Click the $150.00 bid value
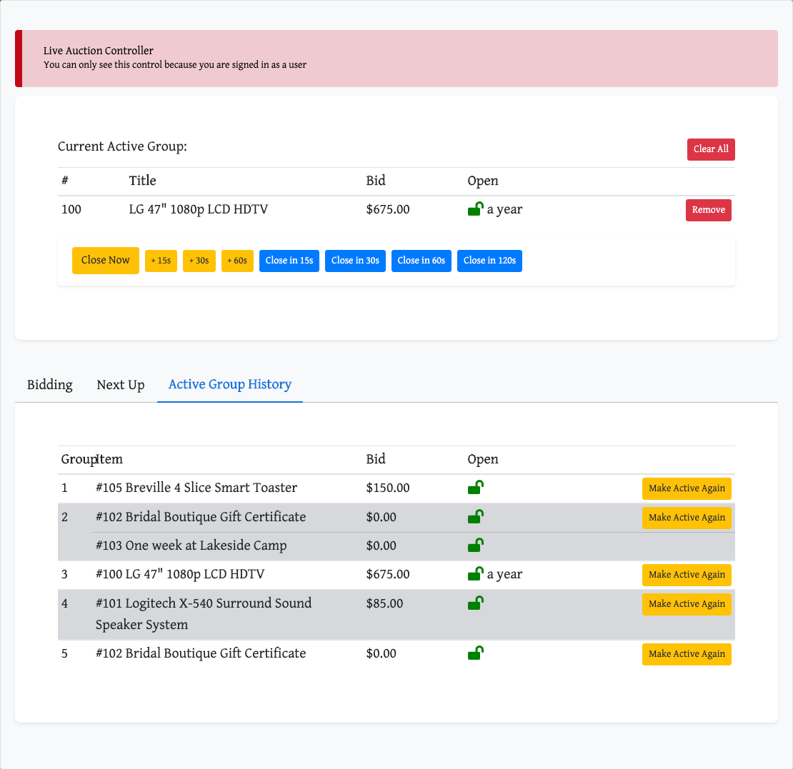 [x=387, y=488]
